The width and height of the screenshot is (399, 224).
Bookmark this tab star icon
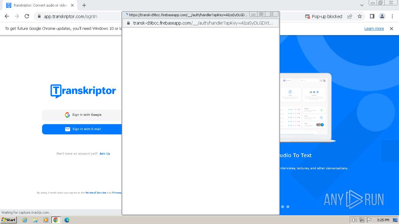(x=360, y=16)
